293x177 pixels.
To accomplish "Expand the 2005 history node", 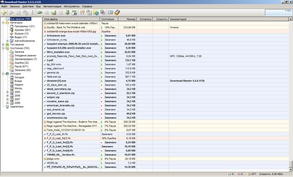I will pyautogui.click(x=7, y=92).
